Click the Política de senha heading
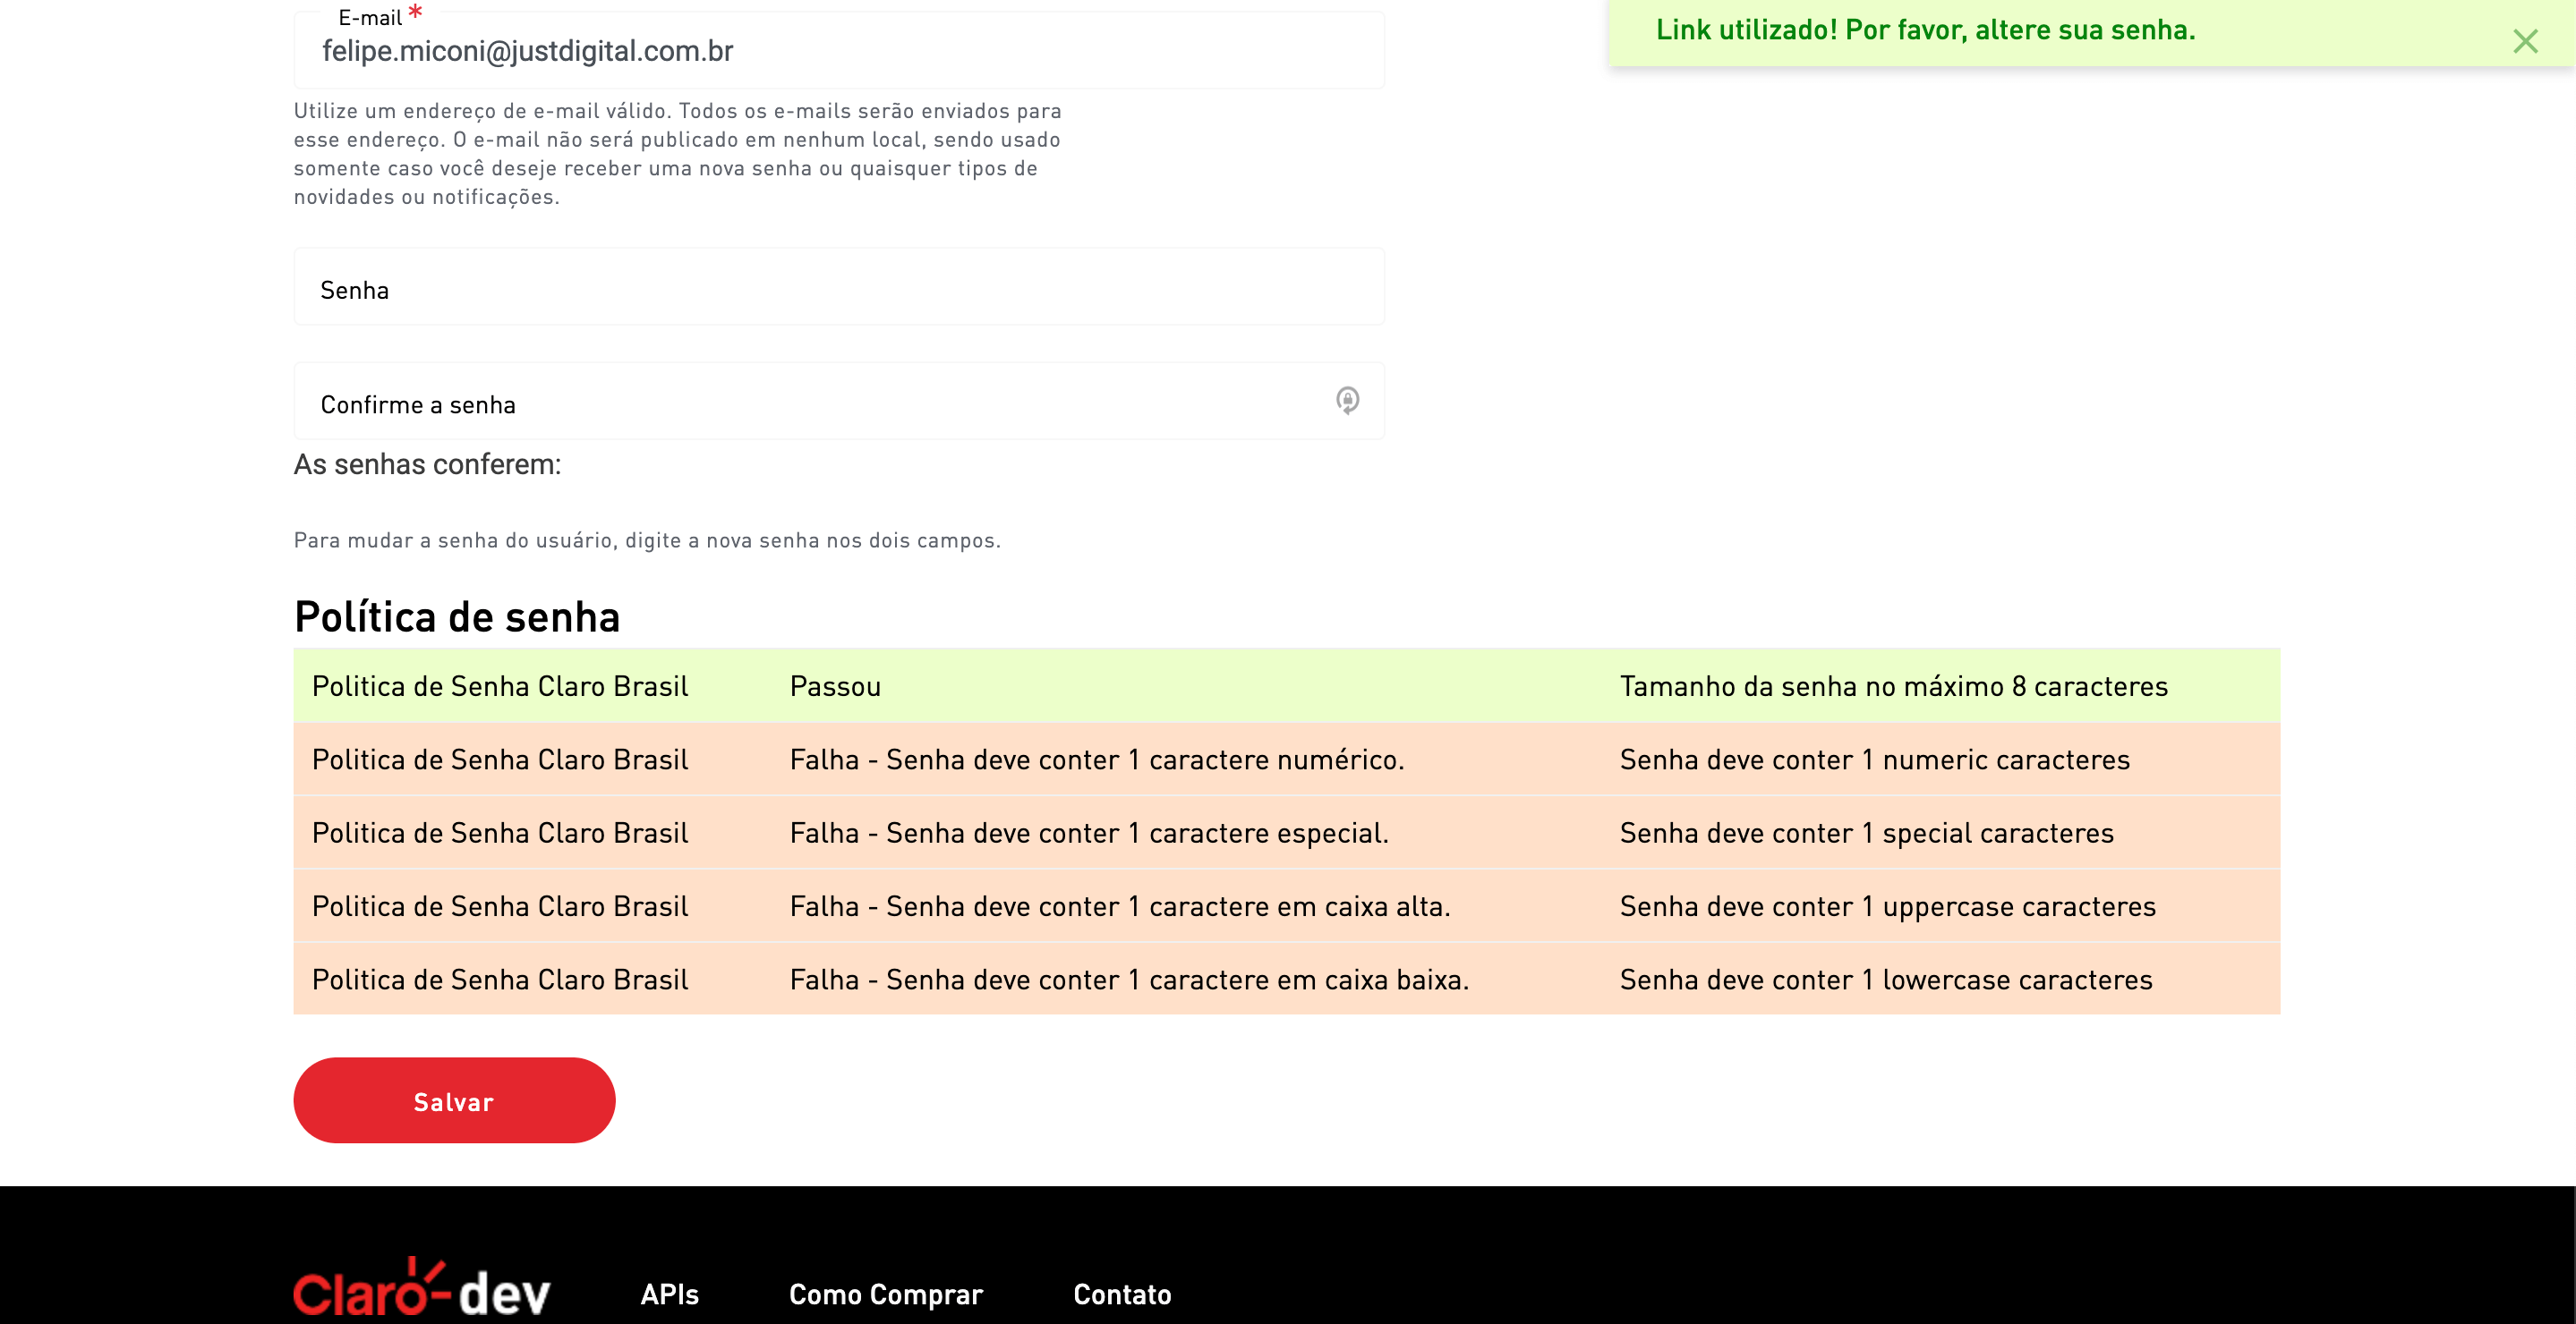Image resolution: width=2576 pixels, height=1324 pixels. pyautogui.click(x=457, y=616)
